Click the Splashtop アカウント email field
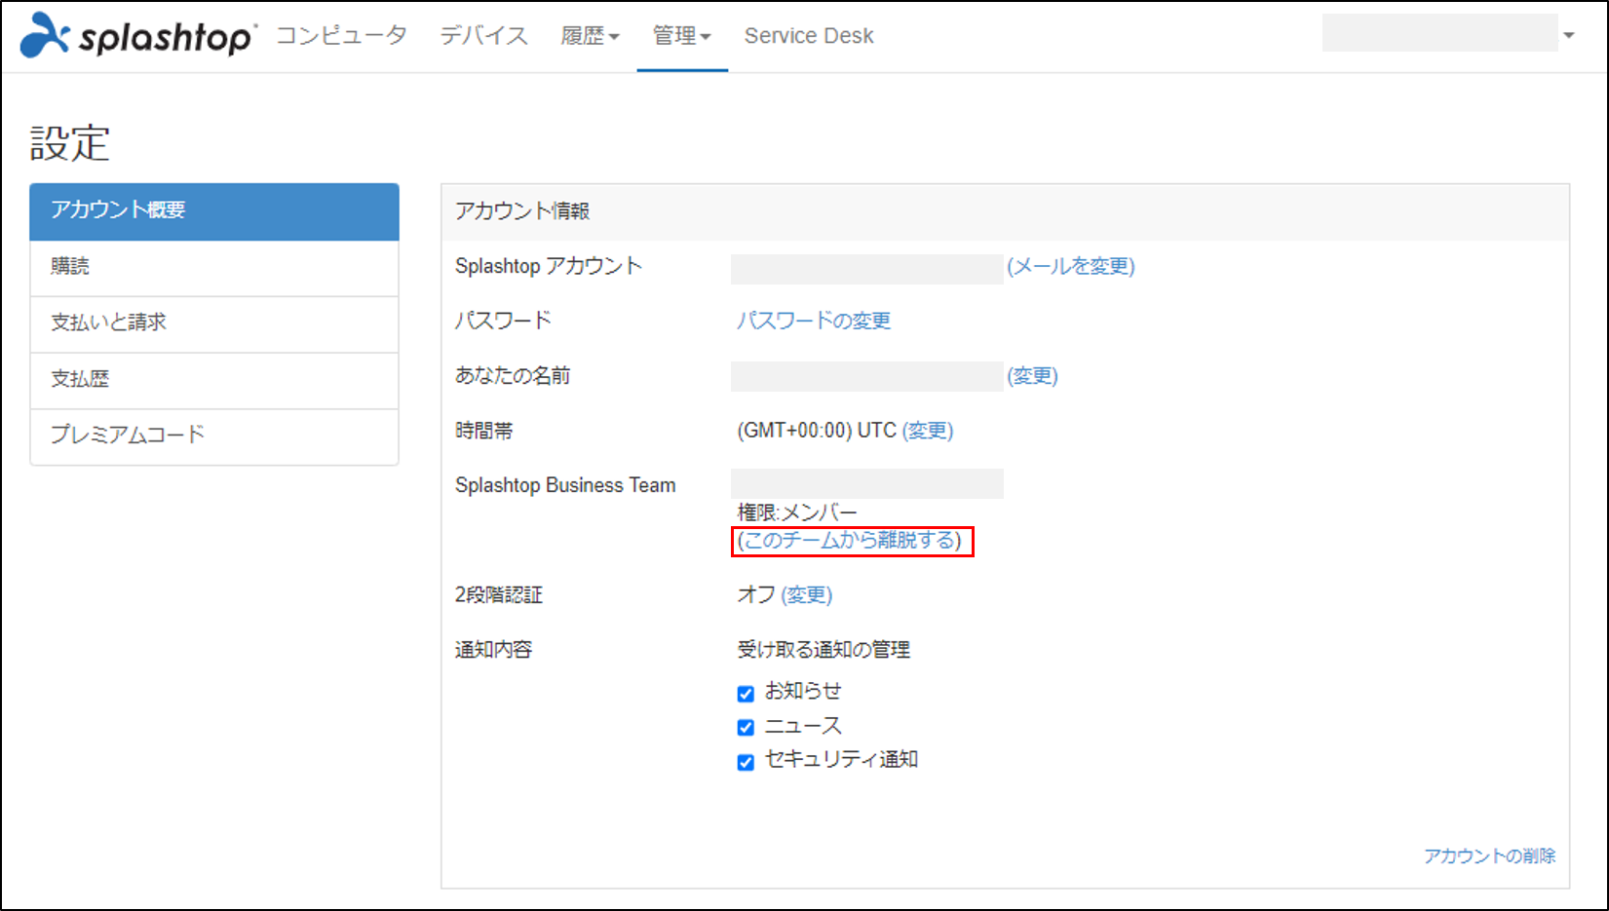Viewport: 1609px width, 911px height. 867,269
